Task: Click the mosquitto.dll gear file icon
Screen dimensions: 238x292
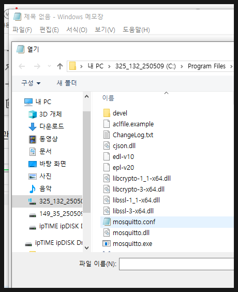Action: (x=107, y=233)
